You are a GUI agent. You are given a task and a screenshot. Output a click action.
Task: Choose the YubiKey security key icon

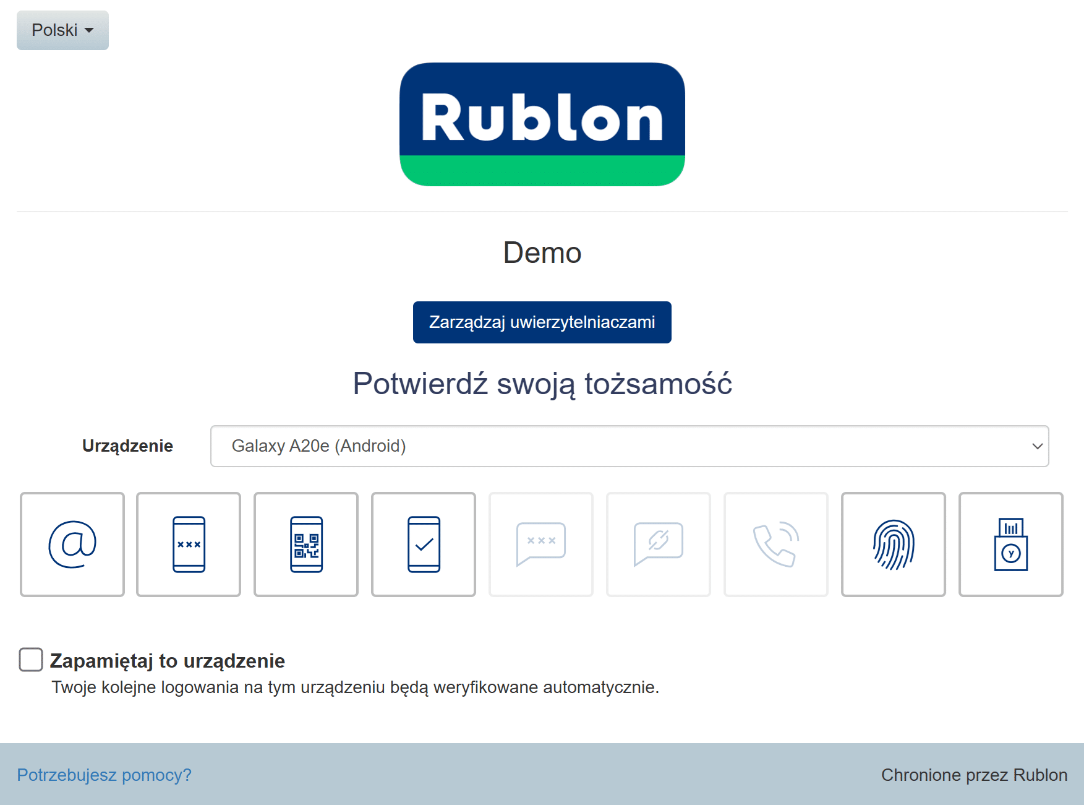point(1011,545)
